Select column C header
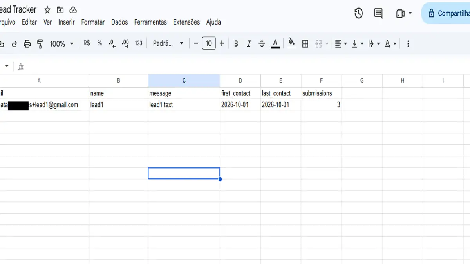Viewport: 470px width, 264px height. coord(184,81)
